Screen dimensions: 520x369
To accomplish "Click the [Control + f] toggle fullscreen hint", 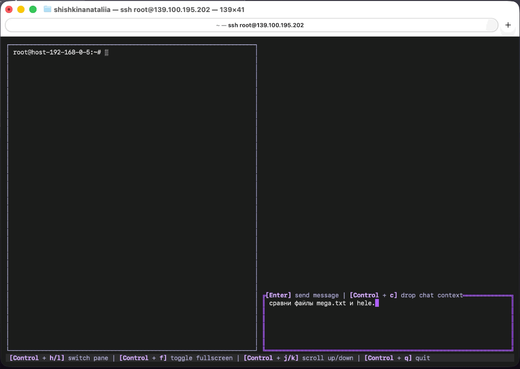I will coord(176,358).
